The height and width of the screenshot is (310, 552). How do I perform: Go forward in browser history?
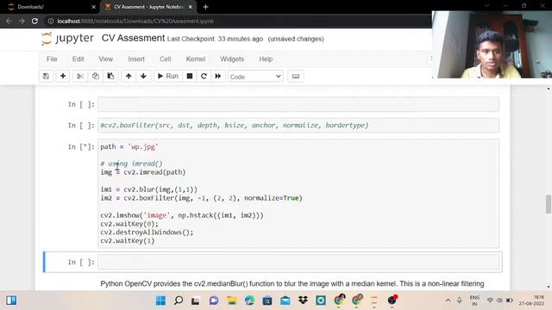pos(22,21)
